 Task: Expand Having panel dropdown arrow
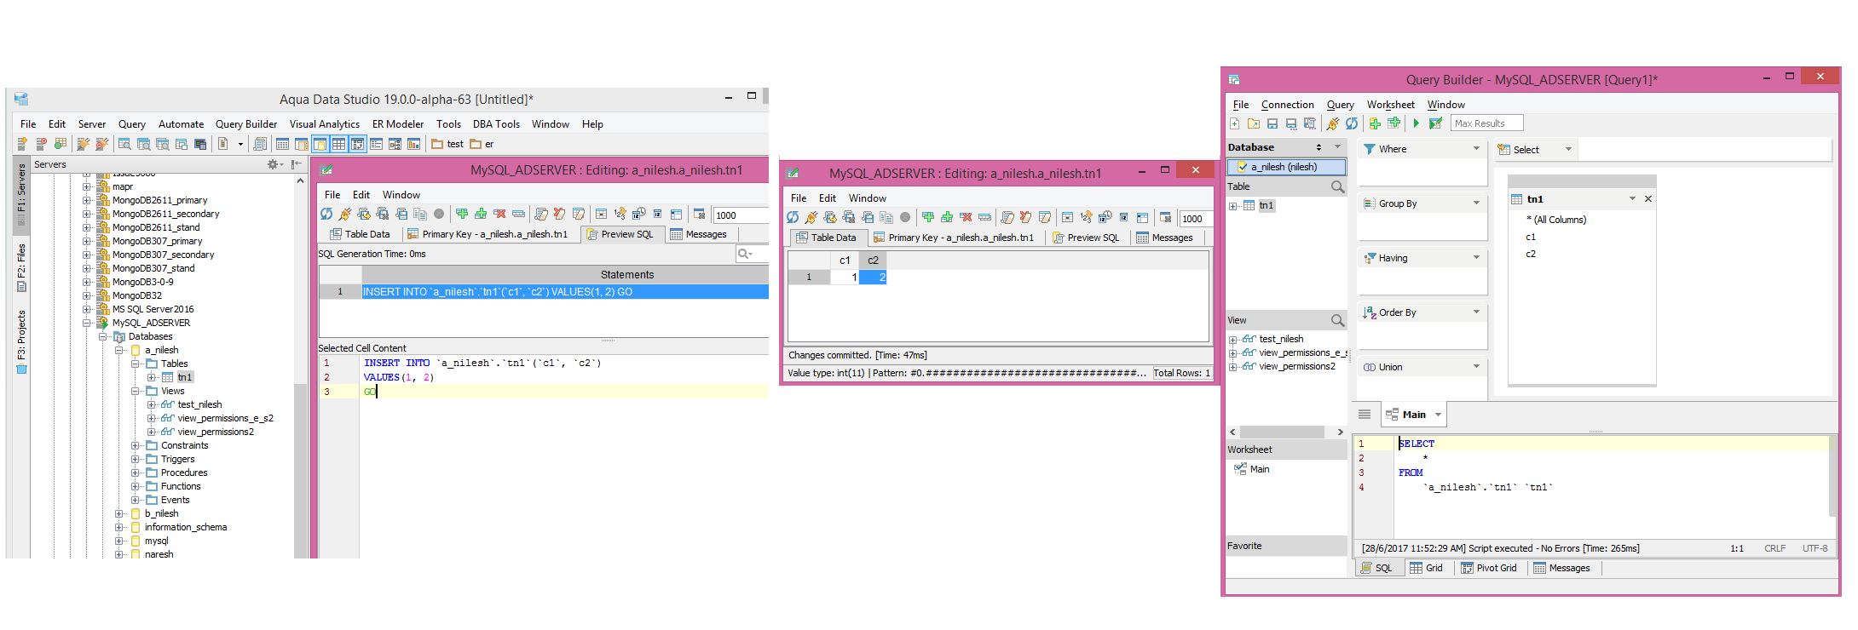1477,257
